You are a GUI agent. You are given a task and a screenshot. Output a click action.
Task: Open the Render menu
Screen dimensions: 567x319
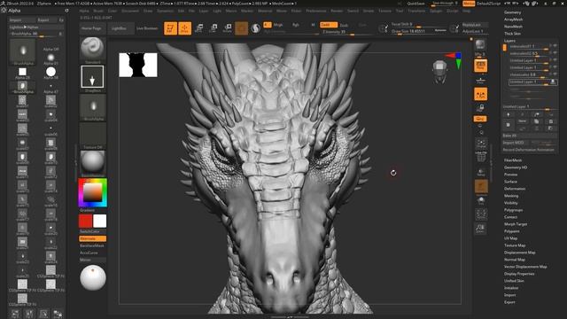tap(337, 11)
